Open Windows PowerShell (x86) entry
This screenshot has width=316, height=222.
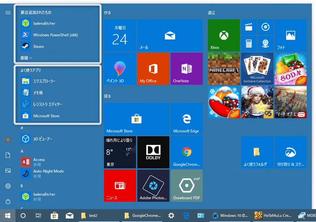(58, 35)
